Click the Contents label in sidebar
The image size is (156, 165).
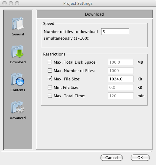pyautogui.click(x=18, y=90)
